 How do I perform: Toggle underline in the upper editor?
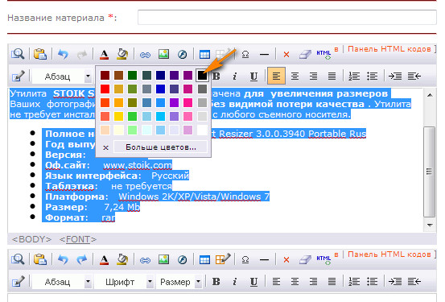253,77
